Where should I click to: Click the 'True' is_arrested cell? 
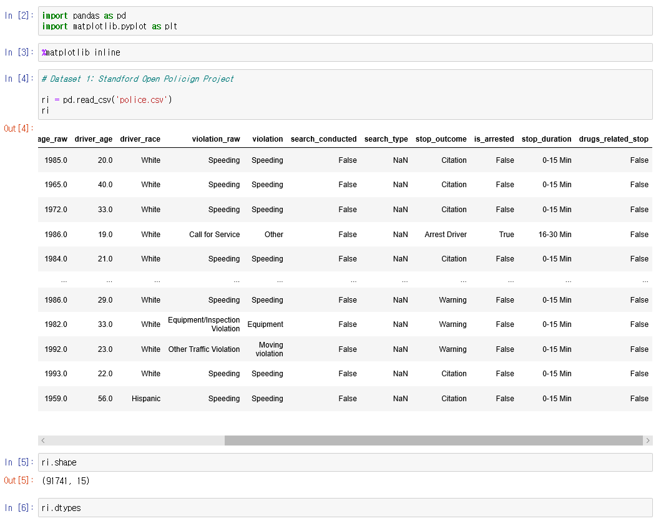coord(506,235)
